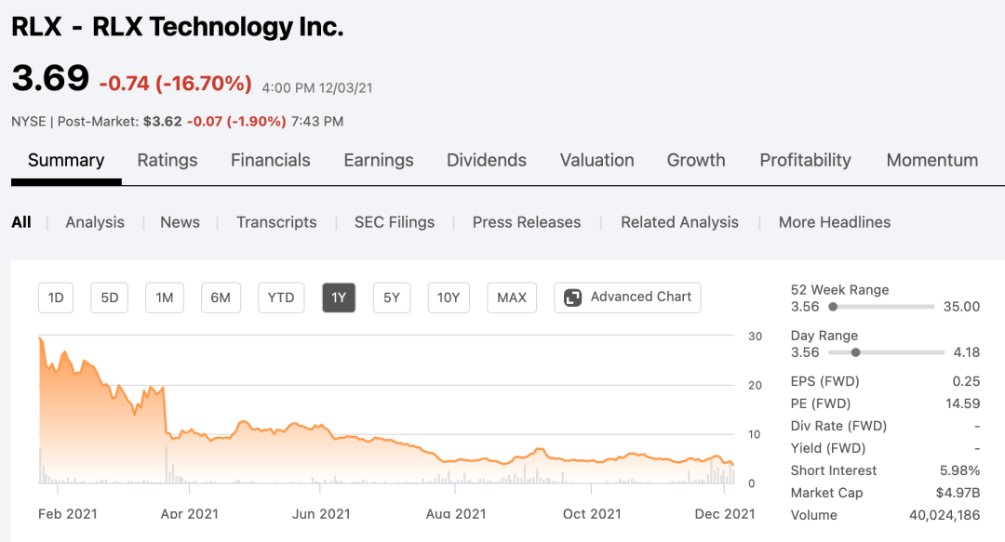
Task: Select the 1M chart range
Action: 165,297
